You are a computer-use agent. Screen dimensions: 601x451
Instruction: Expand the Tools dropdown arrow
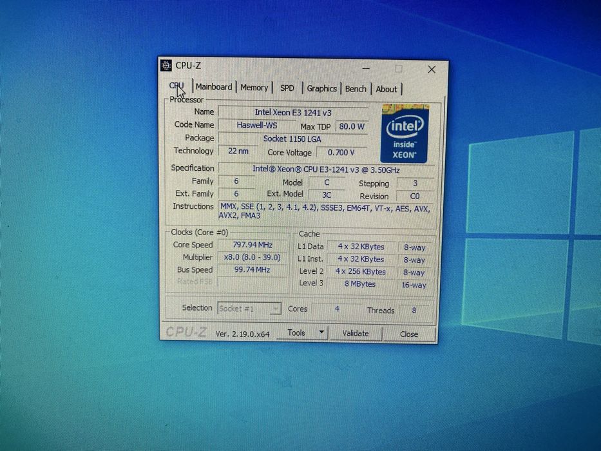(x=322, y=333)
